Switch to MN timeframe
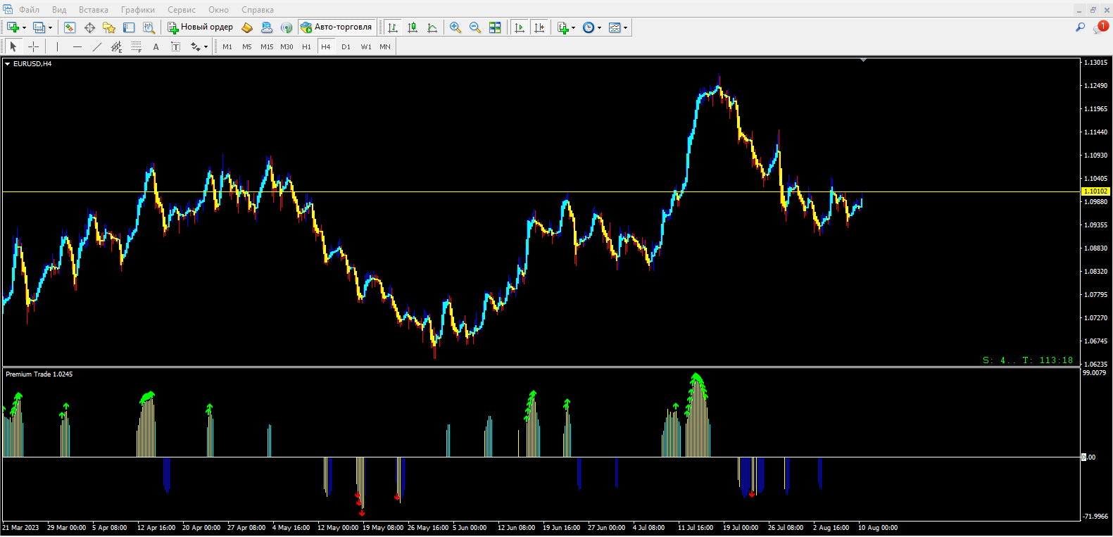The width and height of the screenshot is (1113, 537). pos(385,46)
